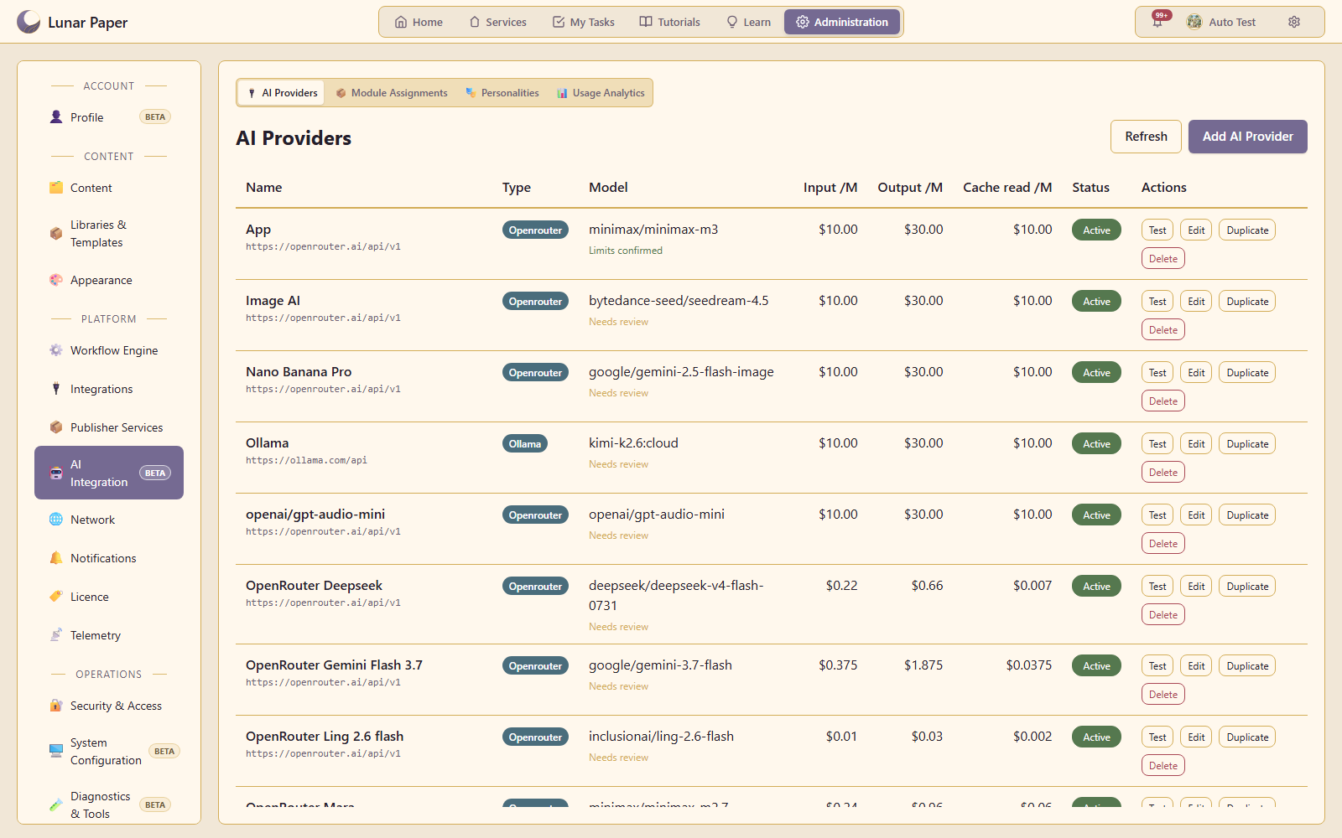Viewport: 1342px width, 838px height.
Task: Open Services in top navigation
Action: tap(497, 22)
